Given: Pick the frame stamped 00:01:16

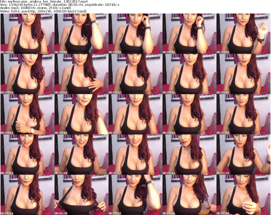Looking at the screenshot, I should (189, 155).
